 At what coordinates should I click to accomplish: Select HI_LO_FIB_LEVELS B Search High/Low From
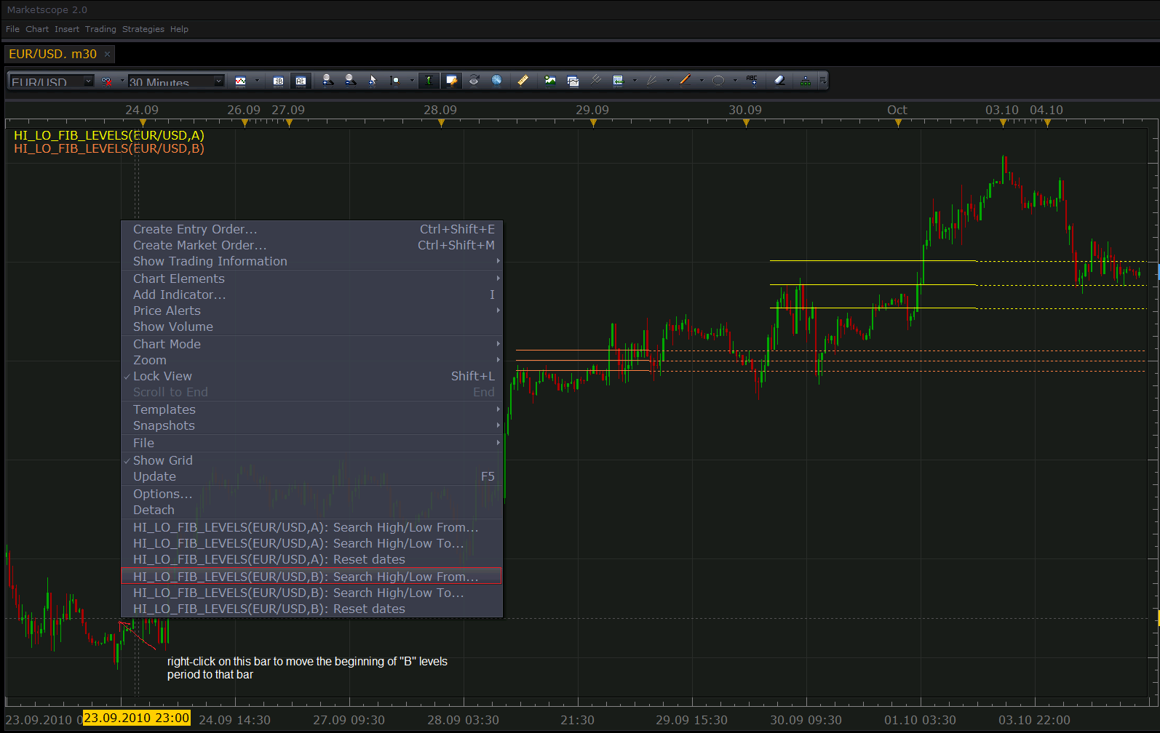point(311,577)
